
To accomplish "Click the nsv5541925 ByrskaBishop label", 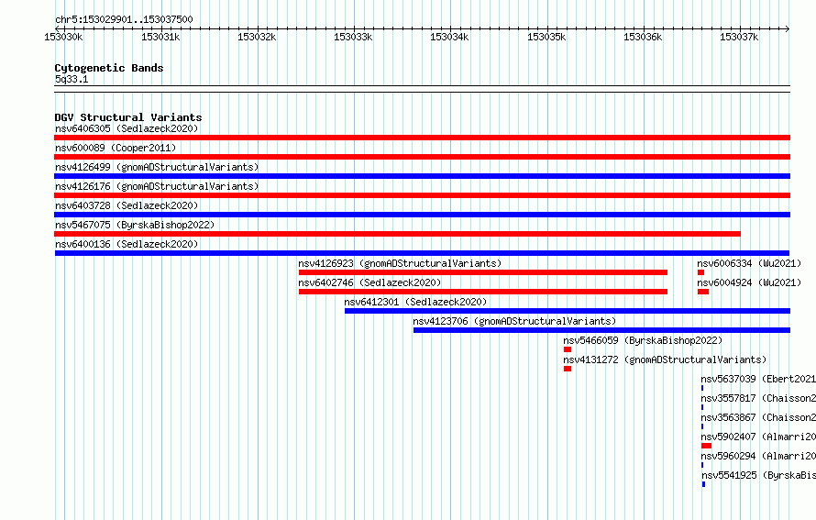I will [759, 475].
